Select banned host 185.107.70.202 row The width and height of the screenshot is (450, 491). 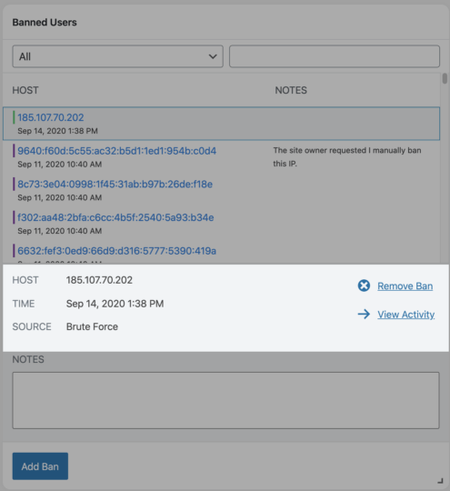[x=222, y=124]
